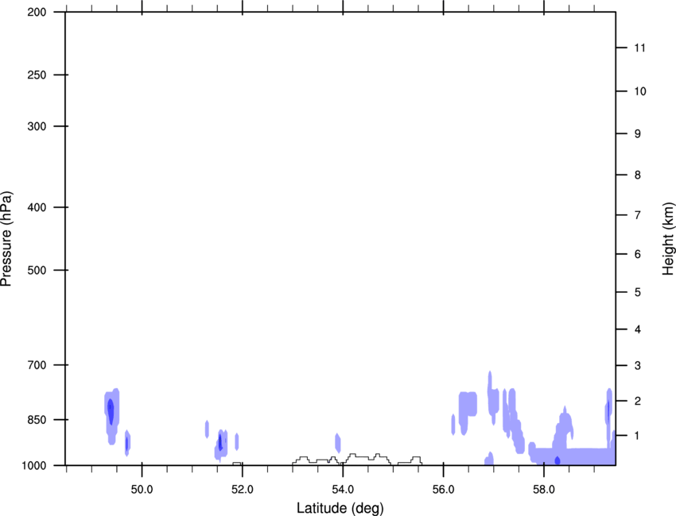The image size is (676, 516).
Task: Click the 58.0 latitude label
Action: pyautogui.click(x=544, y=490)
